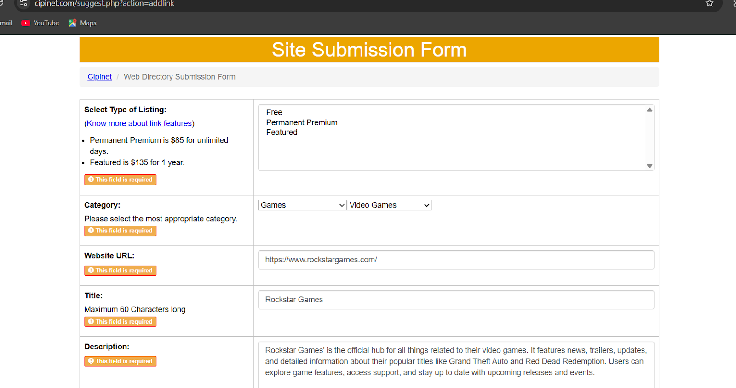
Task: Click required badge under Title
Action: [x=121, y=322]
